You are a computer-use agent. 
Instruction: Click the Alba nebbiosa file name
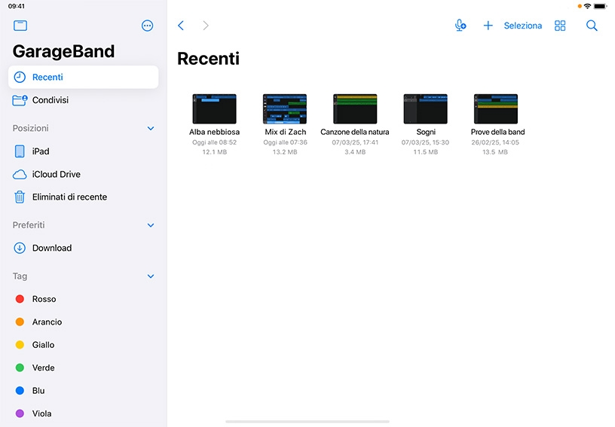coord(214,132)
